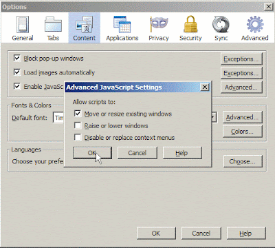Screen dimensions: 275x248
Task: Click Cancel at bottom of Options window
Action: click(x=201, y=234)
